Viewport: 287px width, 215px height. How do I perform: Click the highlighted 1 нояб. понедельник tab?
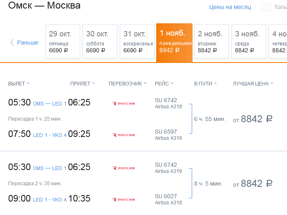tap(174, 42)
